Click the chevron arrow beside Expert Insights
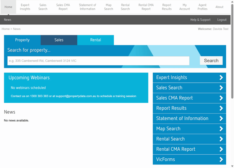The width and height of the screenshot is (234, 168). (x=221, y=78)
